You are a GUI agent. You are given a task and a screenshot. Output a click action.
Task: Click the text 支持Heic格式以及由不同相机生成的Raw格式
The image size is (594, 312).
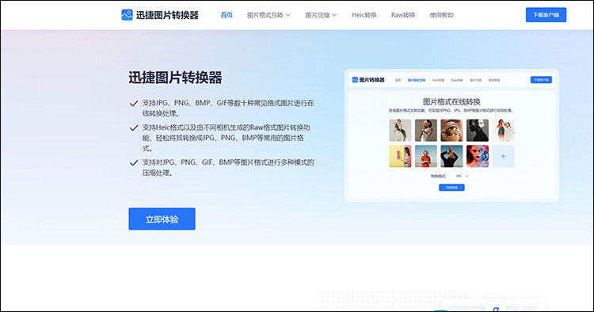[x=227, y=138]
